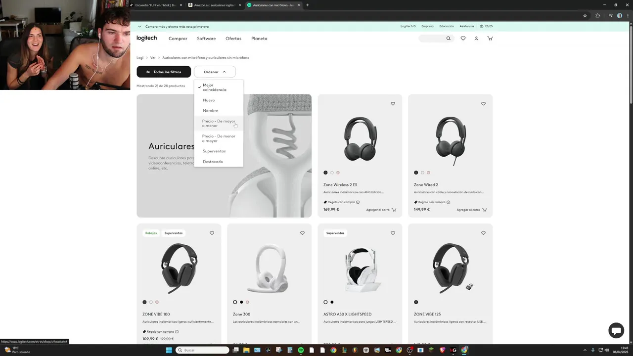Open gift info icon for Zone Wireless 2 ES

(x=358, y=202)
